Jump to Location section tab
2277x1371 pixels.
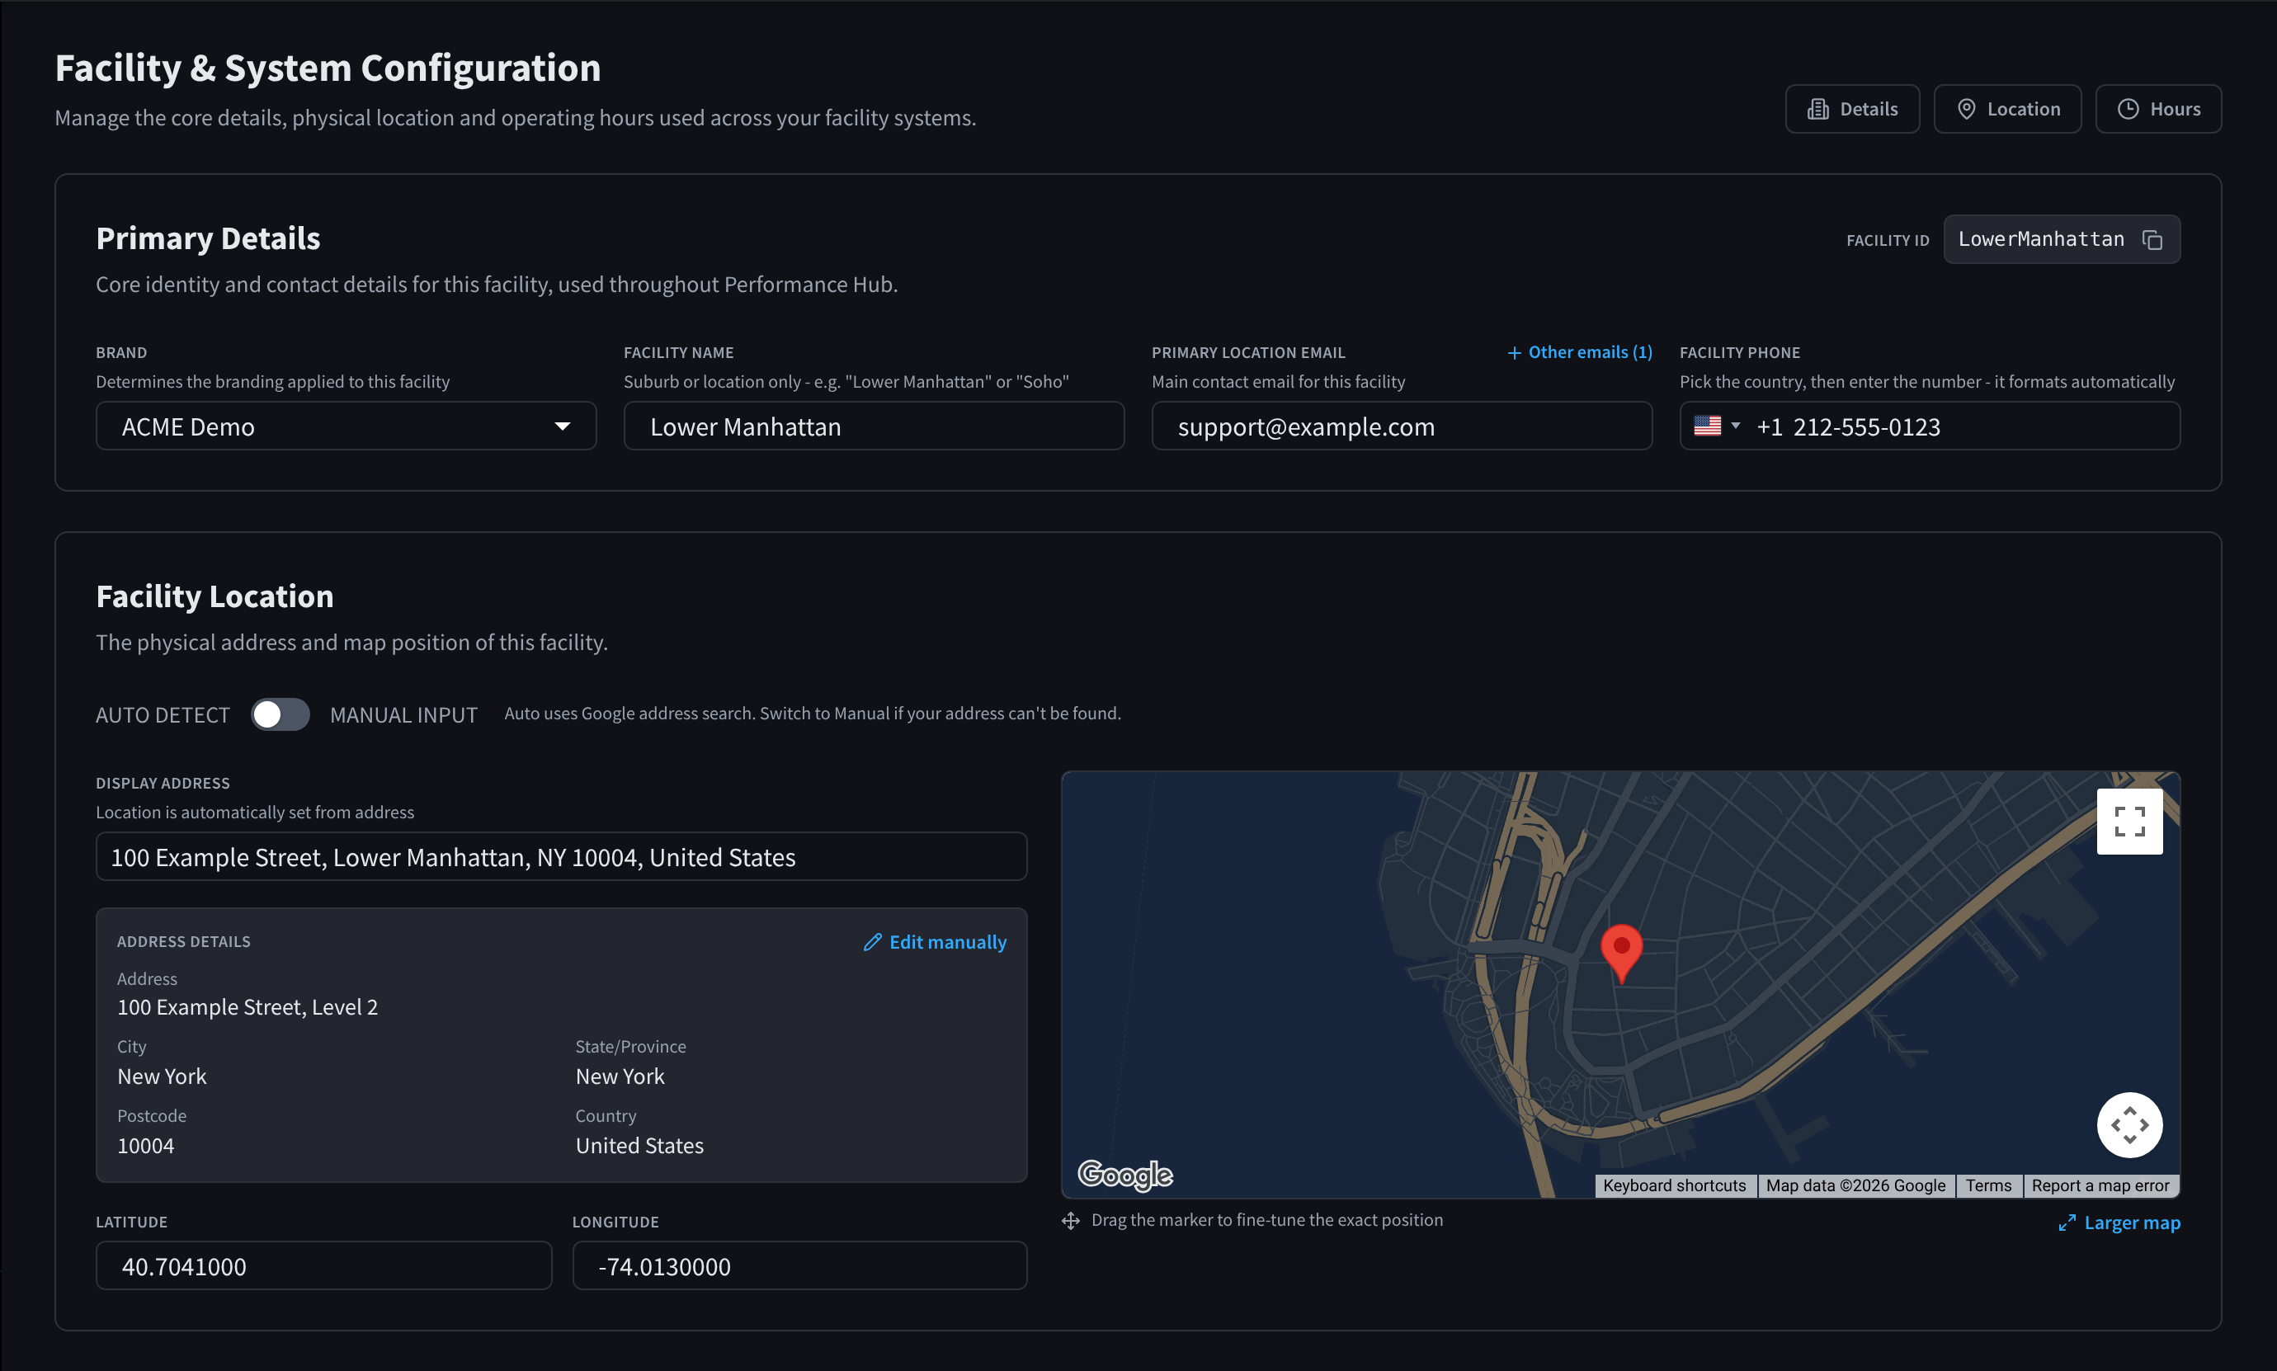[2007, 109]
